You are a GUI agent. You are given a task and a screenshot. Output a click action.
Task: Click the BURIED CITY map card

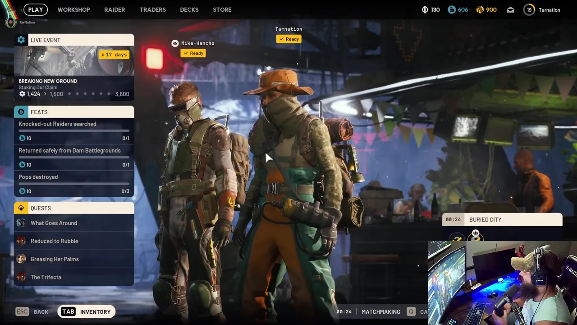pos(502,219)
